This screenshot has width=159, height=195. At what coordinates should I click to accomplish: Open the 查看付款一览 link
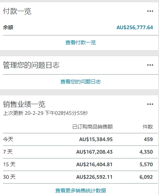point(81,42)
